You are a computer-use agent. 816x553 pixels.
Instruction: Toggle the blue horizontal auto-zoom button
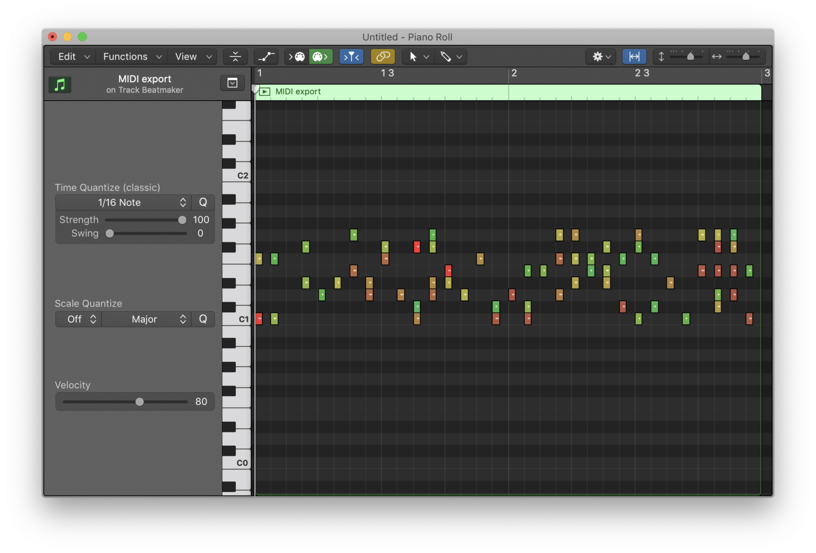click(x=634, y=56)
